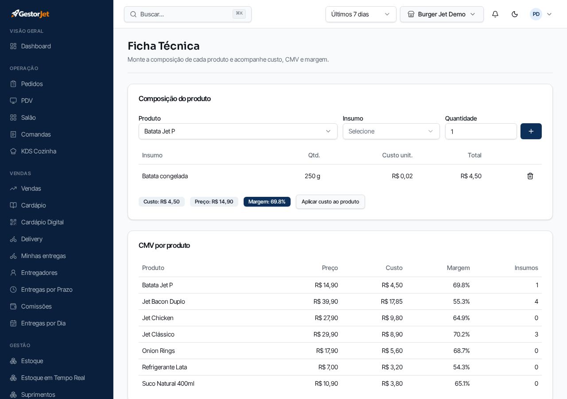Click the Estoque boxes icon

click(13, 361)
